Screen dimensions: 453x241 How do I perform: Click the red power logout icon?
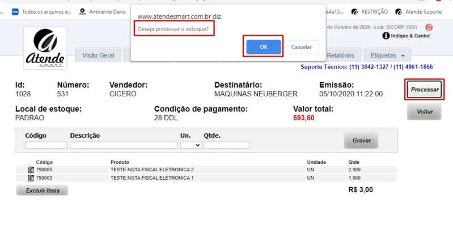(x=429, y=27)
